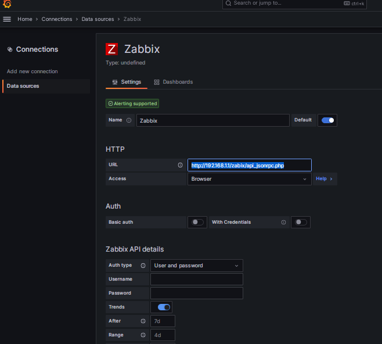Open the hamburger navigation menu
The image size is (382, 344).
[7, 19]
